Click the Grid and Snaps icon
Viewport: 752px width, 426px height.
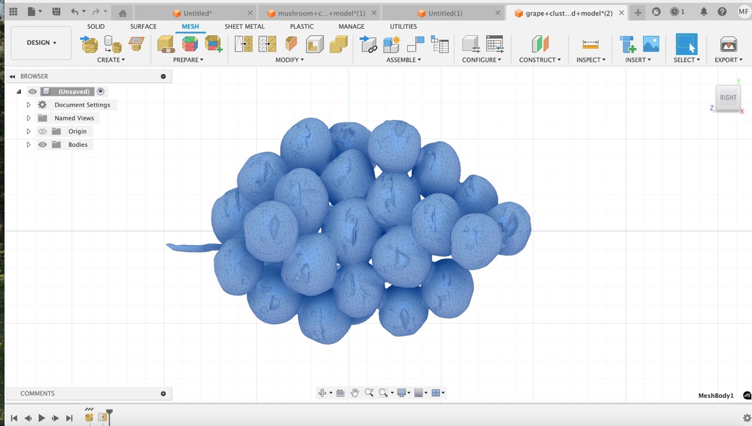pos(419,393)
